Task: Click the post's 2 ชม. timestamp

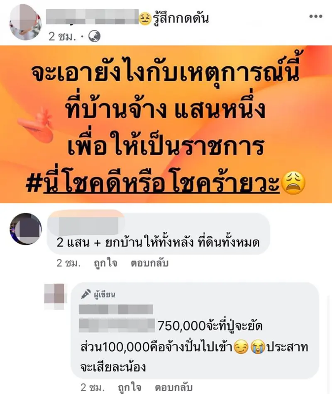Action: [x=62, y=36]
